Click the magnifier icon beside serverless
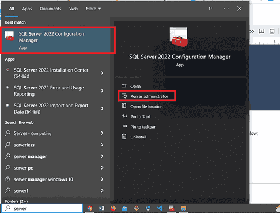Screen dimensions: 280x218 [x=7, y=145]
